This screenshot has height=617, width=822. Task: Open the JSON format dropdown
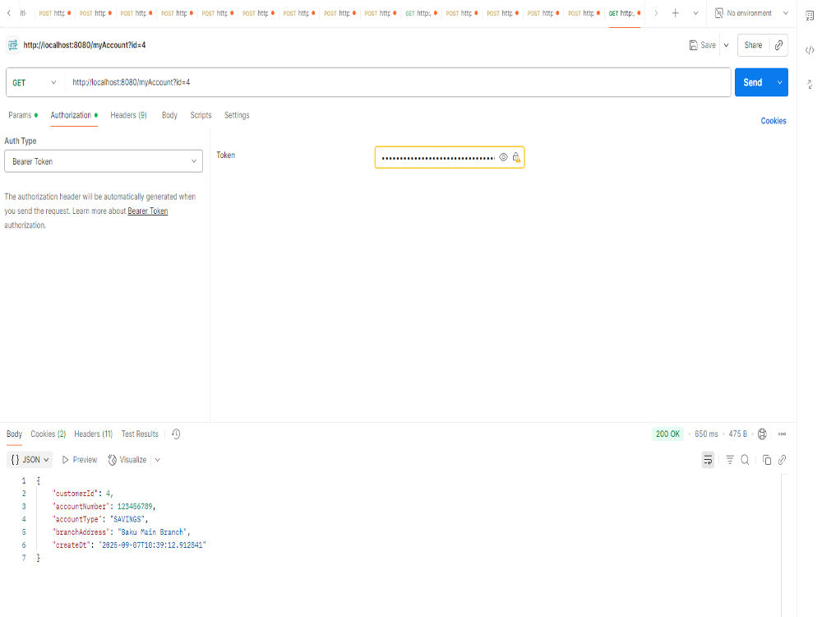tap(30, 460)
